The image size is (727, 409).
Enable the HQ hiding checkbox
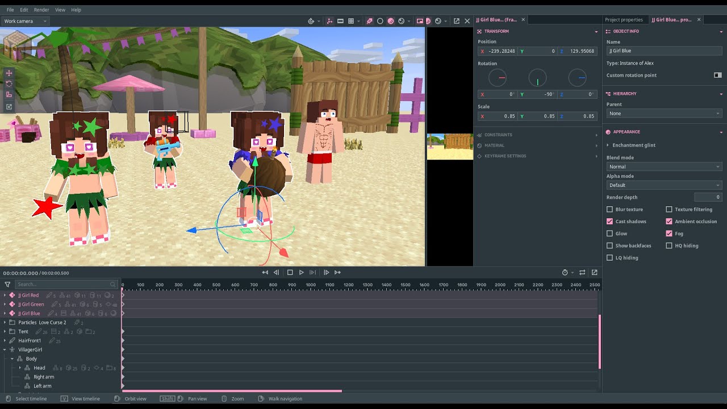[669, 246]
